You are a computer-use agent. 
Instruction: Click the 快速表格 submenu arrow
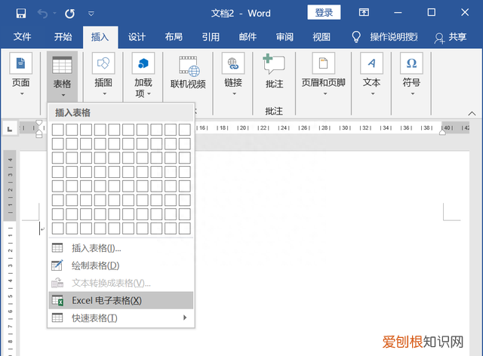click(185, 318)
